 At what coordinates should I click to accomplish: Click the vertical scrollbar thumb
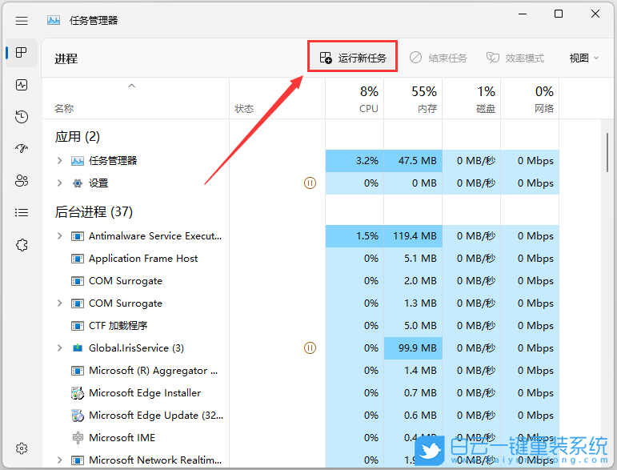click(x=607, y=152)
